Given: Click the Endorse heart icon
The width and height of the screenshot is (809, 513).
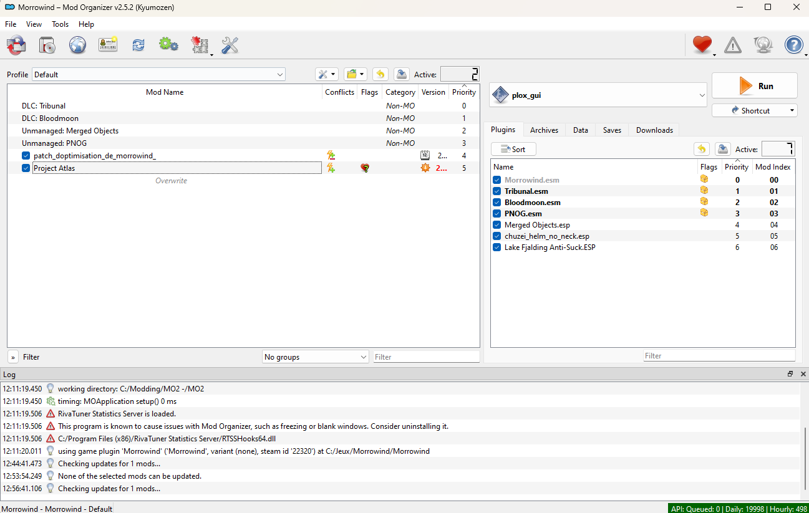Looking at the screenshot, I should (x=702, y=45).
